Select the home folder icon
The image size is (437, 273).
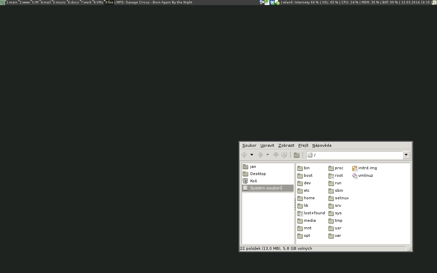(x=300, y=198)
